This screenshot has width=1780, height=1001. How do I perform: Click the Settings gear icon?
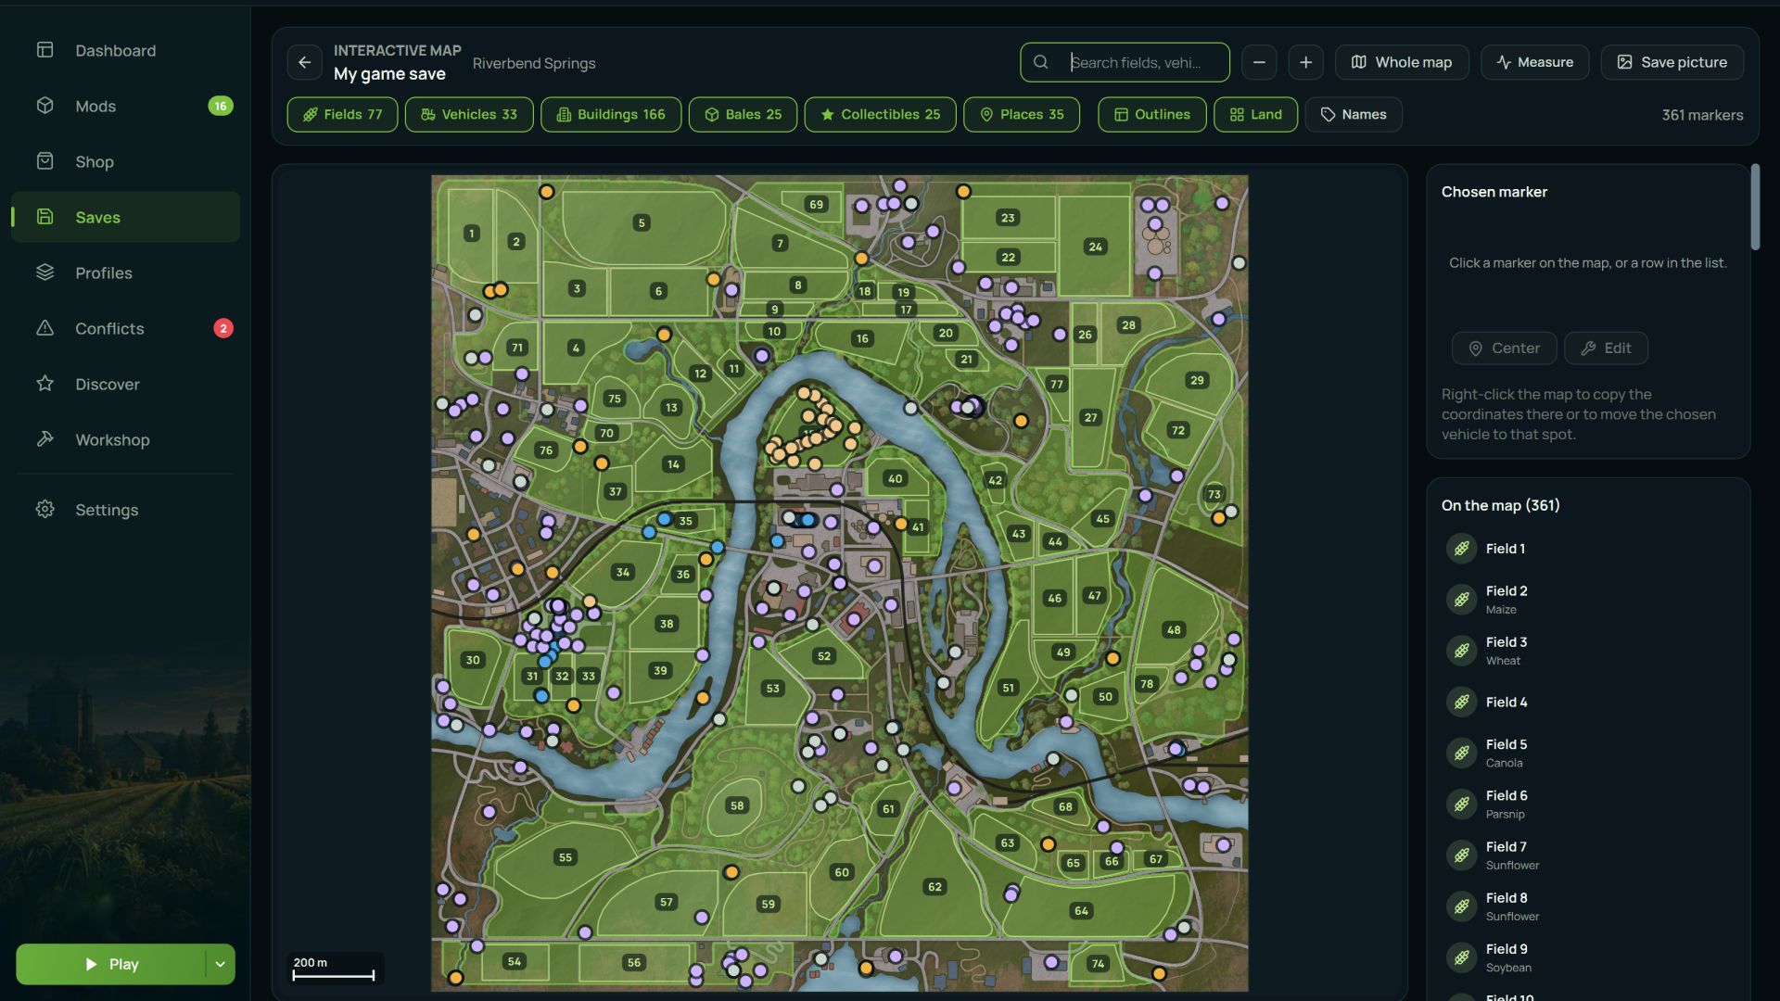(44, 510)
